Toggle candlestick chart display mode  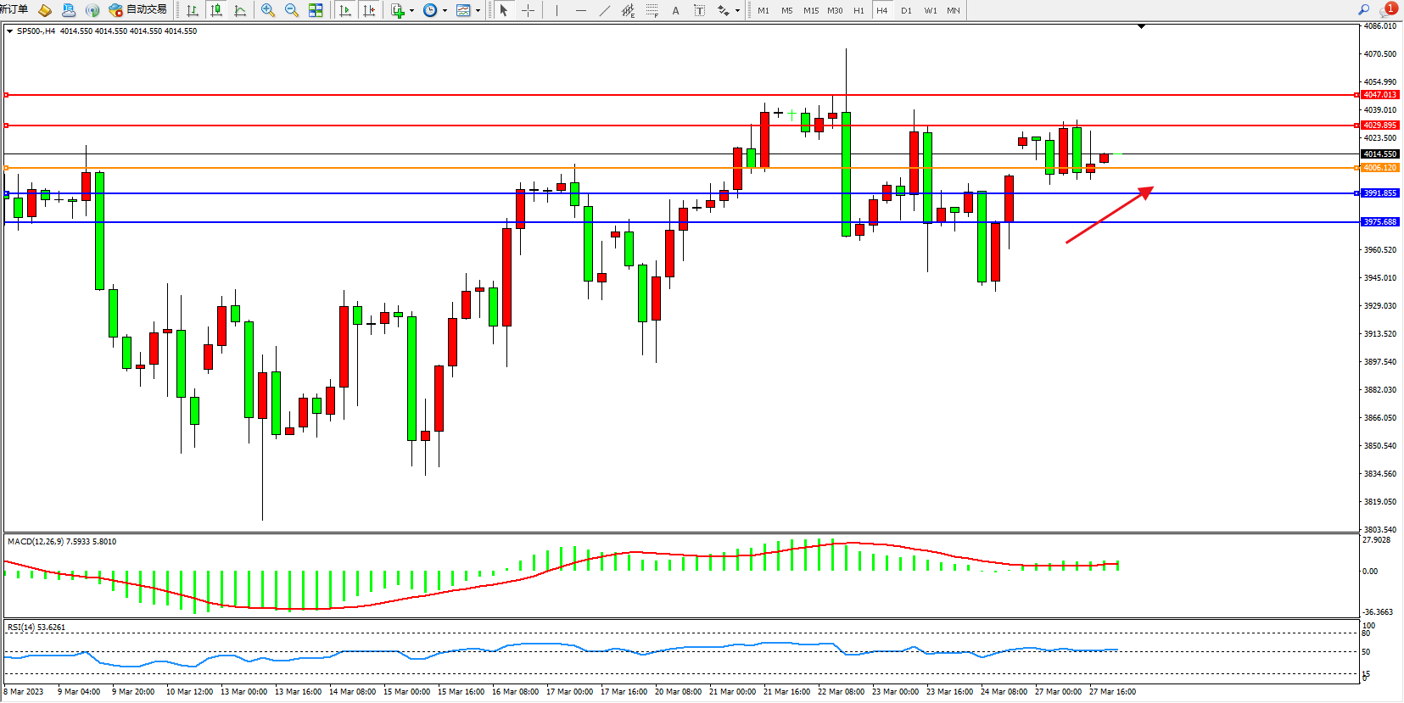[216, 10]
